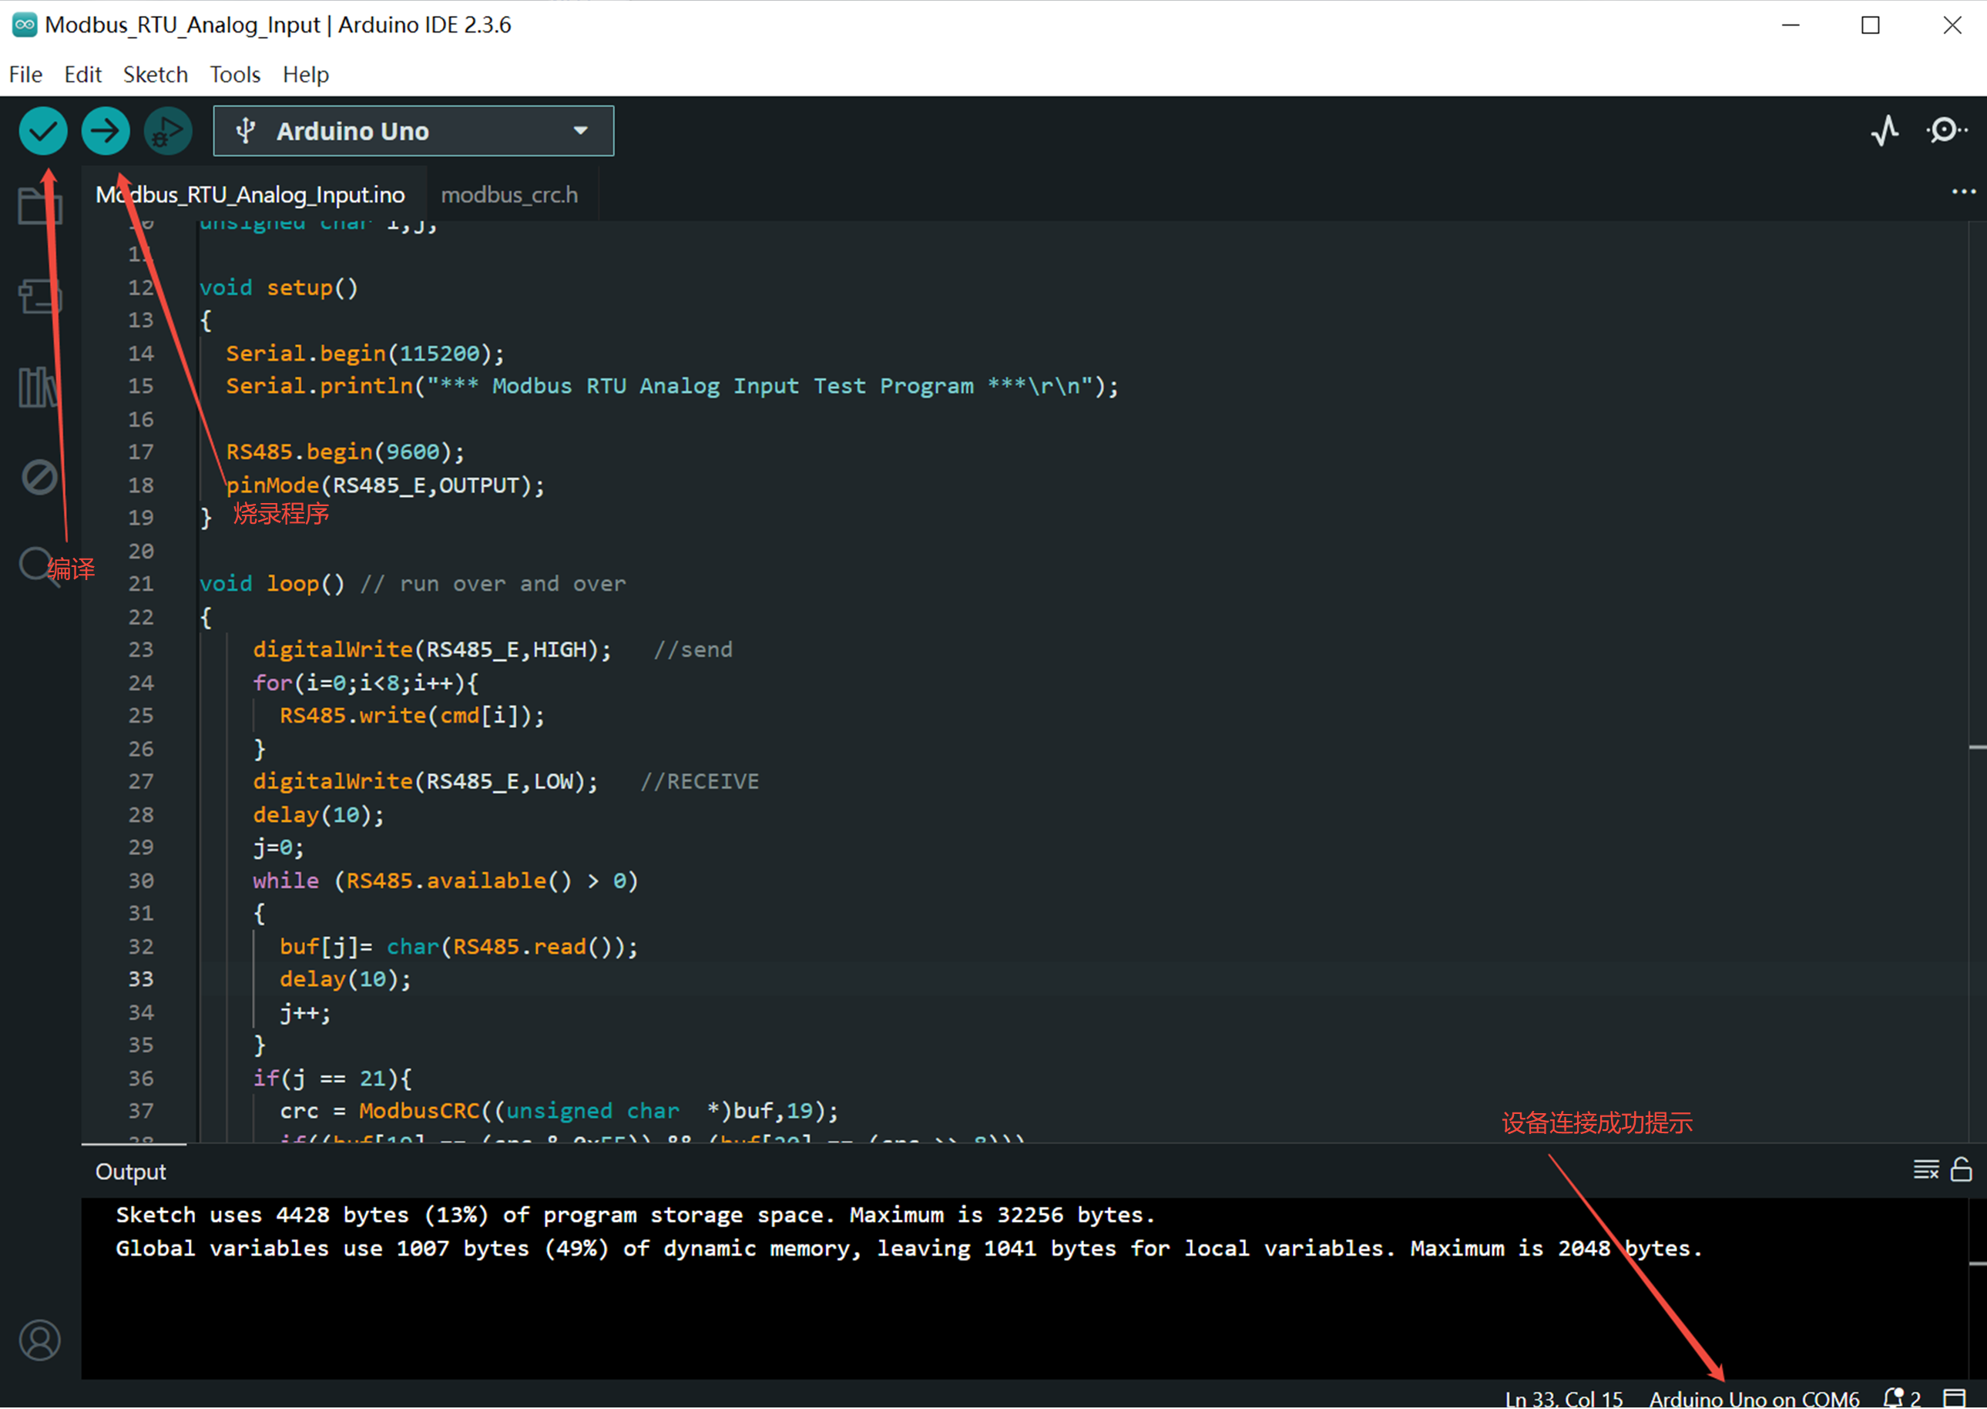Open the tab options ellipsis menu
The height and width of the screenshot is (1409, 1987).
pyautogui.click(x=1962, y=192)
